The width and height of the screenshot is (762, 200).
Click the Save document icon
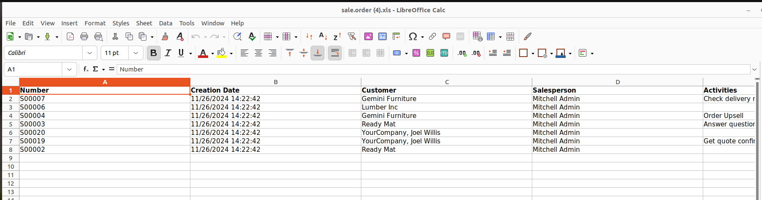tap(47, 37)
